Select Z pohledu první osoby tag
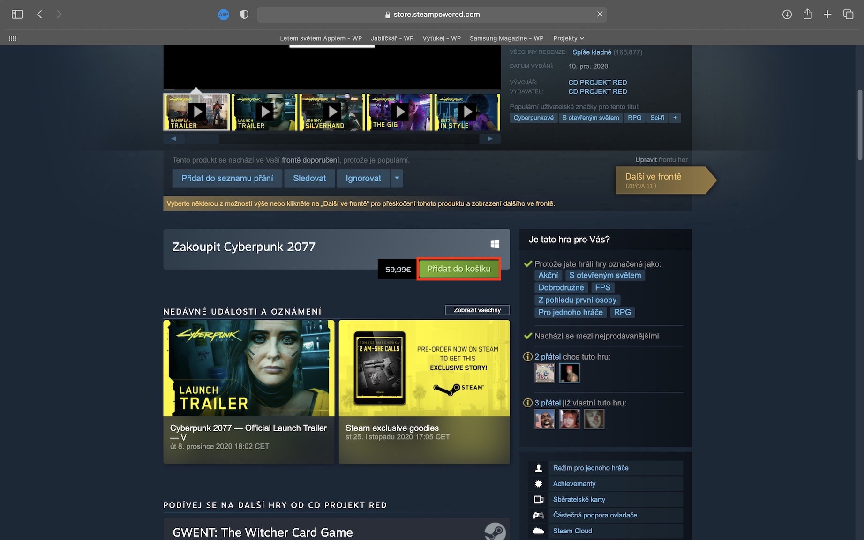The height and width of the screenshot is (540, 864). 578,300
